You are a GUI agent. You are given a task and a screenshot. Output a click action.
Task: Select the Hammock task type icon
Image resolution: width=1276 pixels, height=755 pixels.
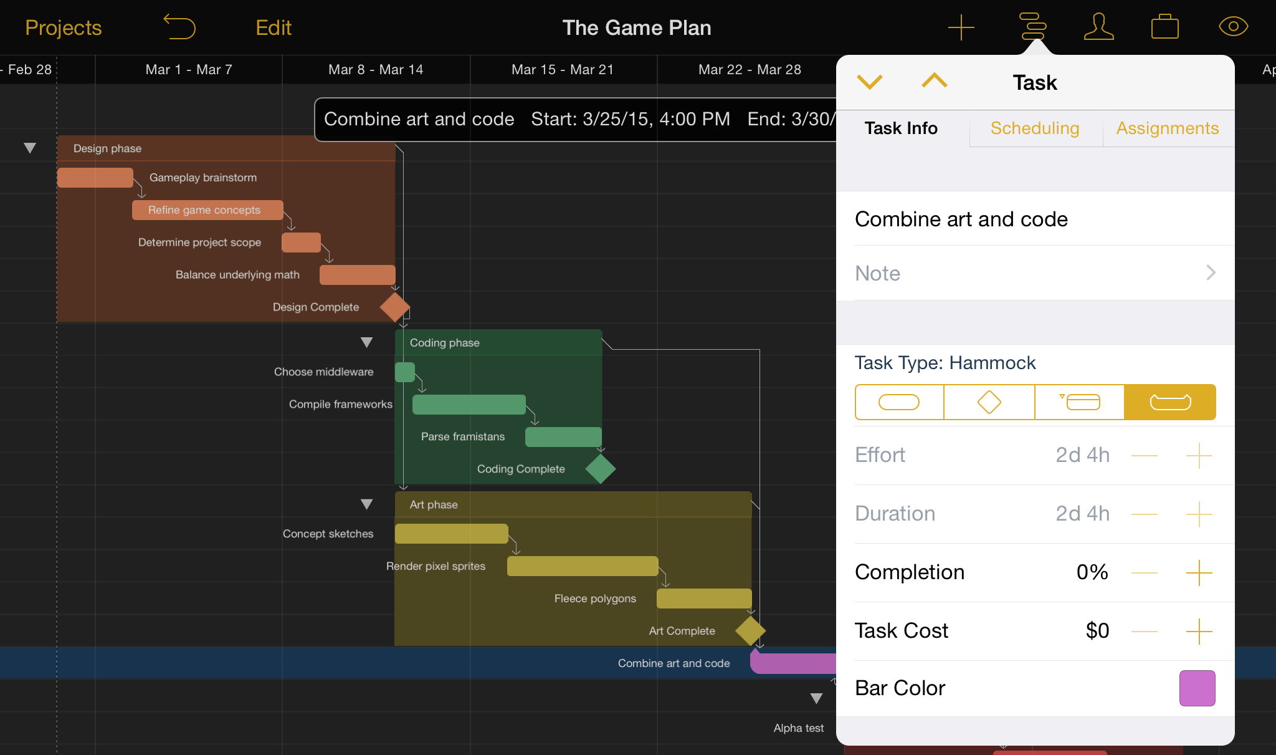1169,403
